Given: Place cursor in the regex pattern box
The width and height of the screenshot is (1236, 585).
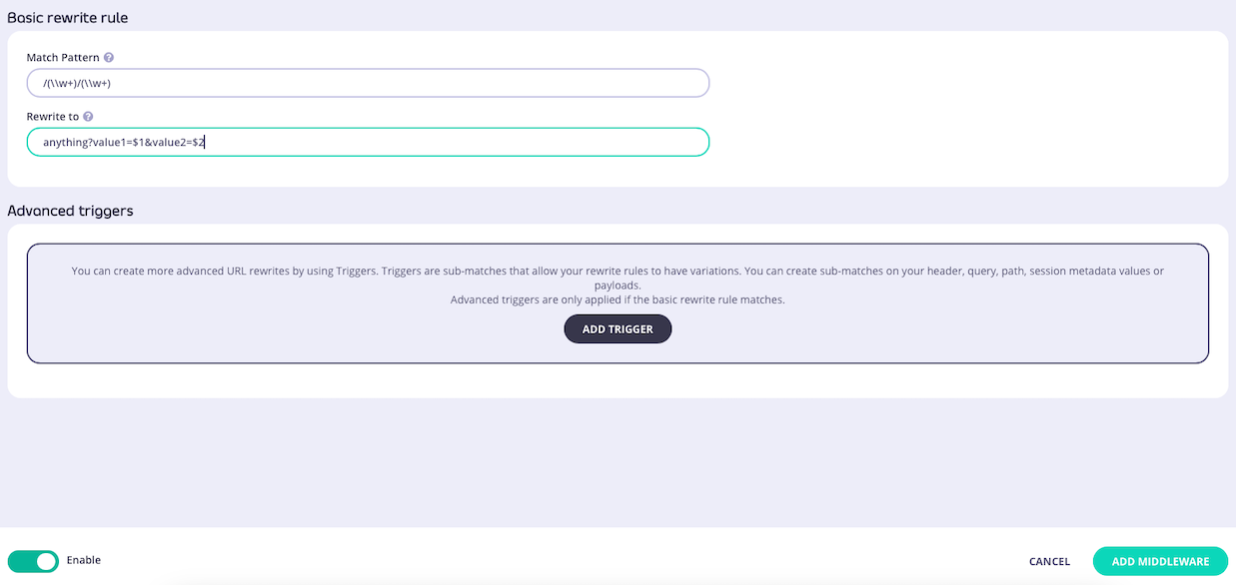Looking at the screenshot, I should 368,83.
